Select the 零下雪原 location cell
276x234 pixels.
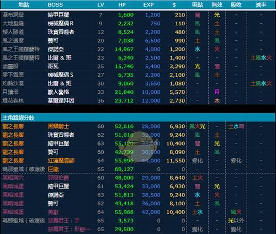point(13,75)
